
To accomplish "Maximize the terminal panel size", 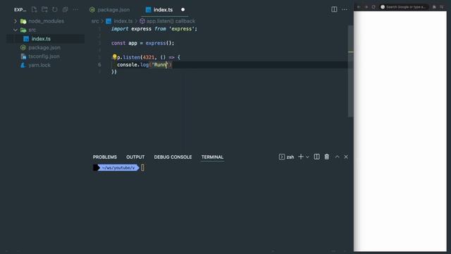I will [337, 157].
